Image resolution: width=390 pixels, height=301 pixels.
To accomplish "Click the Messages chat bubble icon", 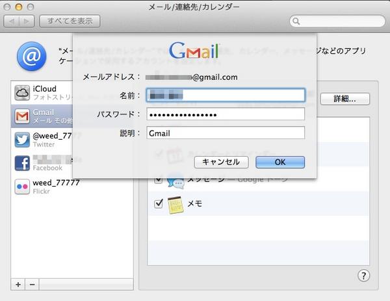I will coord(175,182).
